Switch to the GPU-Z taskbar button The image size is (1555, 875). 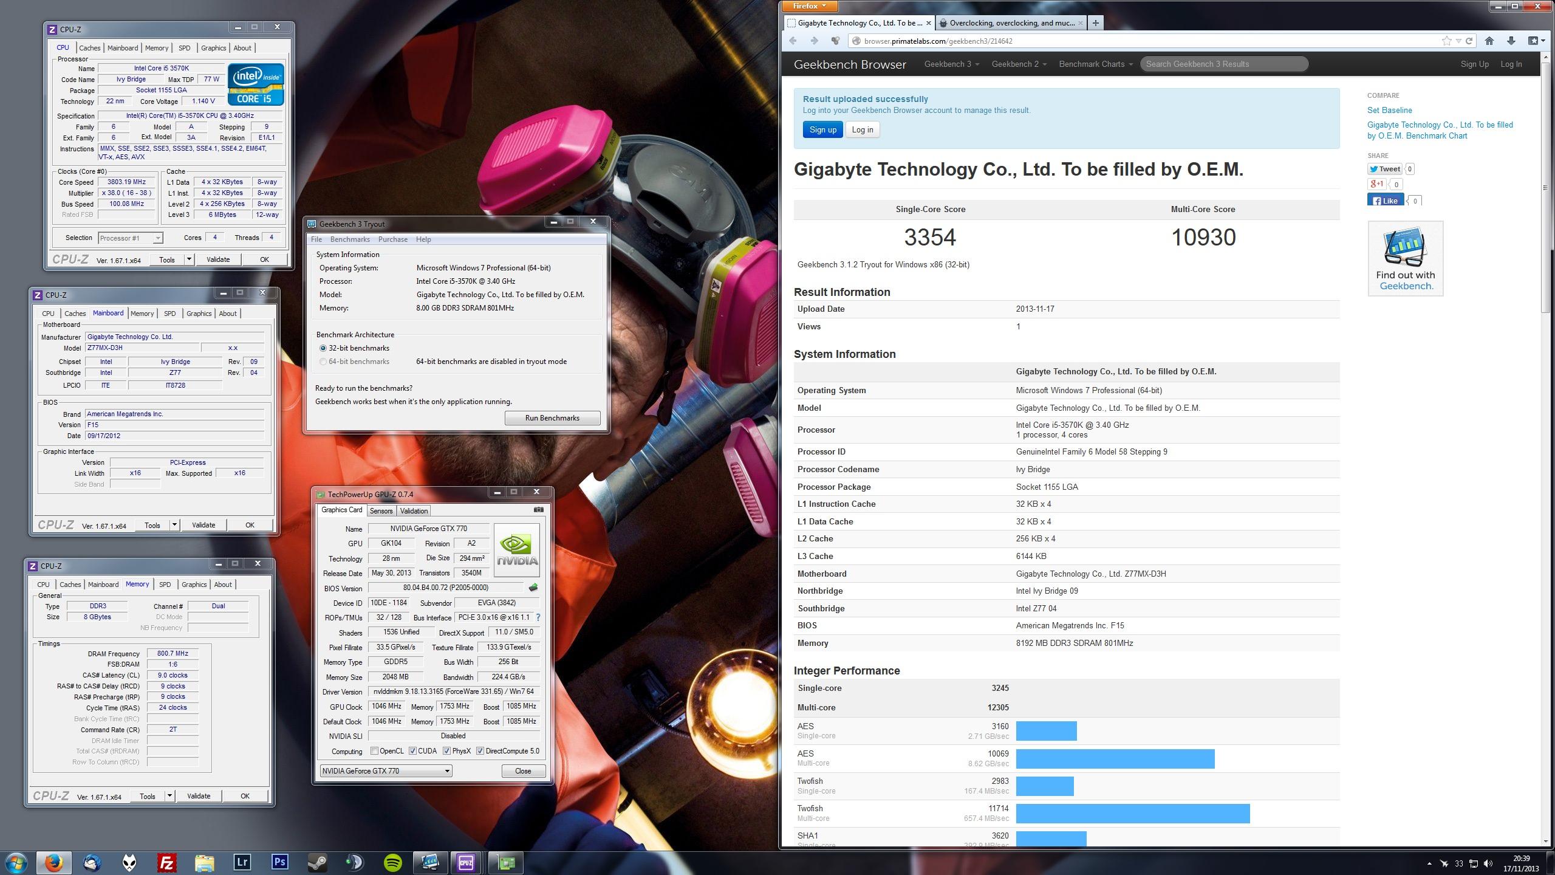pyautogui.click(x=505, y=862)
